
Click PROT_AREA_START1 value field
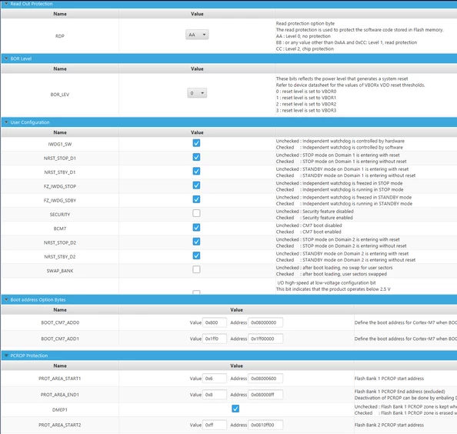point(215,379)
